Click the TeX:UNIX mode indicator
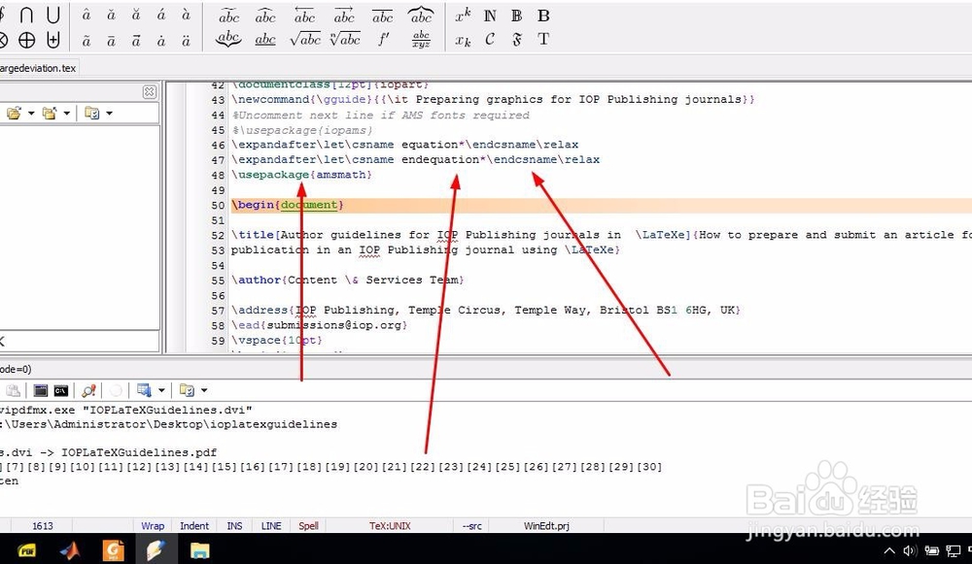The image size is (972, 564). 390,525
